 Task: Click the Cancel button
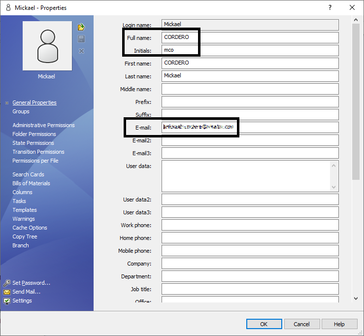(x=301, y=324)
